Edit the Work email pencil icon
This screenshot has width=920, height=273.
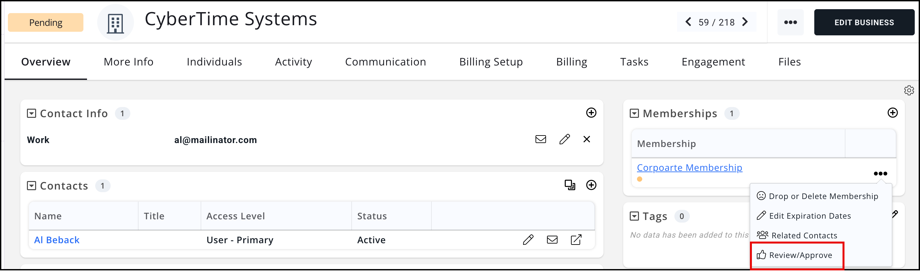[x=564, y=140]
